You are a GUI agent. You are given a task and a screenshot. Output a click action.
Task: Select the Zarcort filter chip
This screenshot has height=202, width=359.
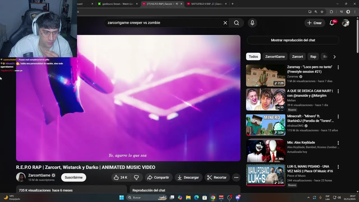click(x=297, y=57)
